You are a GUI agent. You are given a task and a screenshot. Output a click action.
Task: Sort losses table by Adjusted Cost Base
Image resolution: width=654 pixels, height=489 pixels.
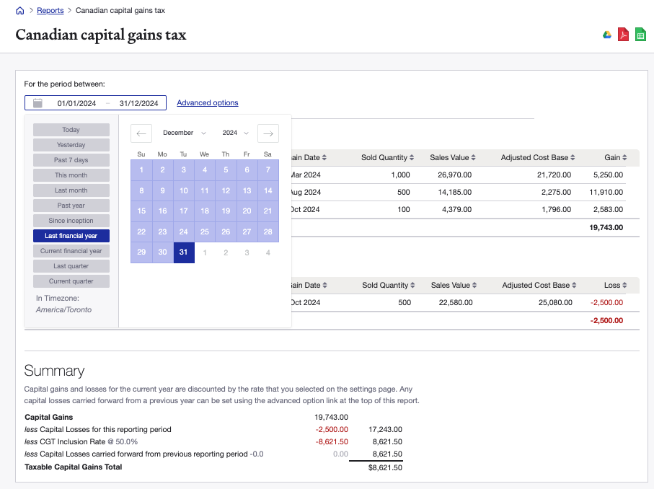point(539,285)
